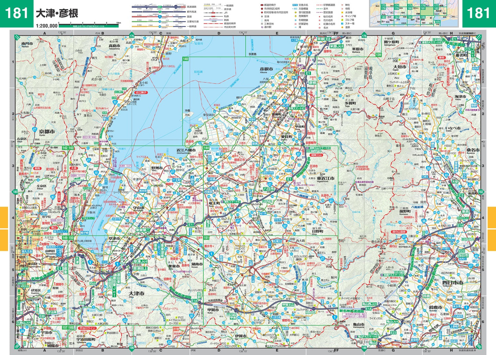Click the Route 367 shield near 栃生
Image resolution: width=496 pixels, height=355 pixels.
[x=93, y=49]
